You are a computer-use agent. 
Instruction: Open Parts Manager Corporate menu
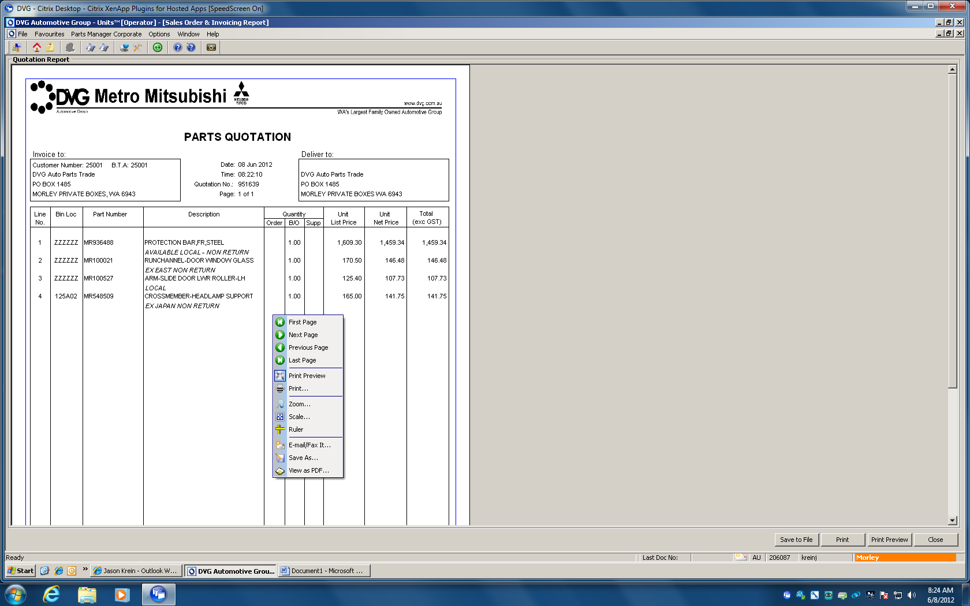point(106,34)
